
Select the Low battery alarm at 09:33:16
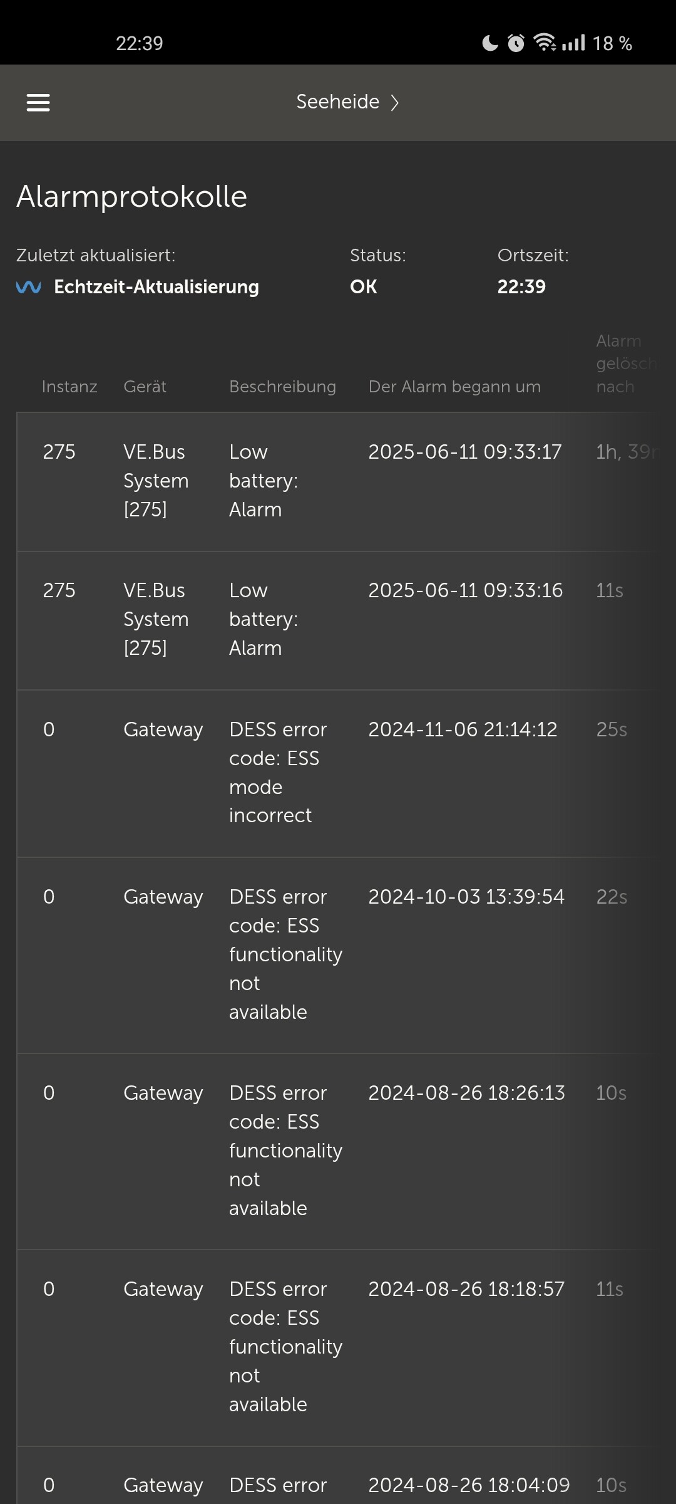point(338,620)
